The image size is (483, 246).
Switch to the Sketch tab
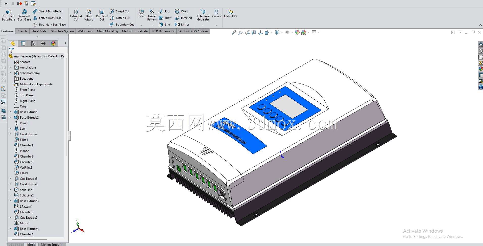point(22,31)
